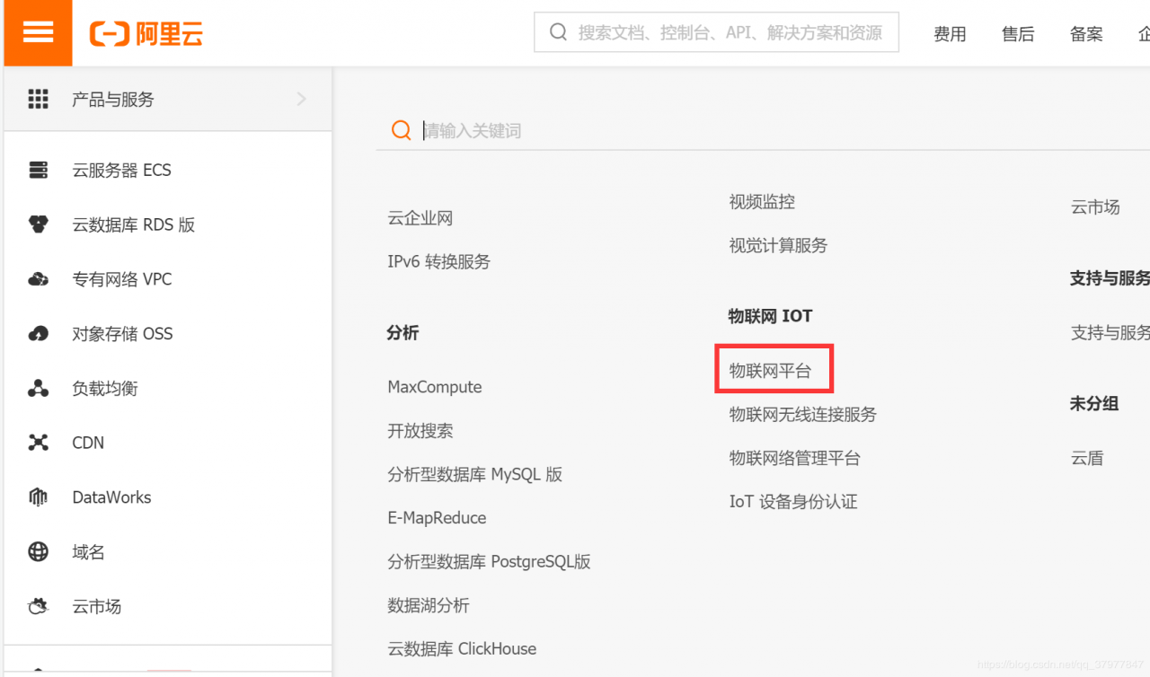This screenshot has height=677, width=1150.
Task: Click the load balancer icon in sidebar
Action: (38, 388)
